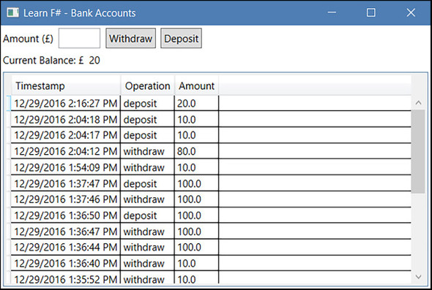Screen dimensions: 432x290
Task: Select the 12/29/2016 1:36:50 PM timestamp cell
Action: (66, 215)
